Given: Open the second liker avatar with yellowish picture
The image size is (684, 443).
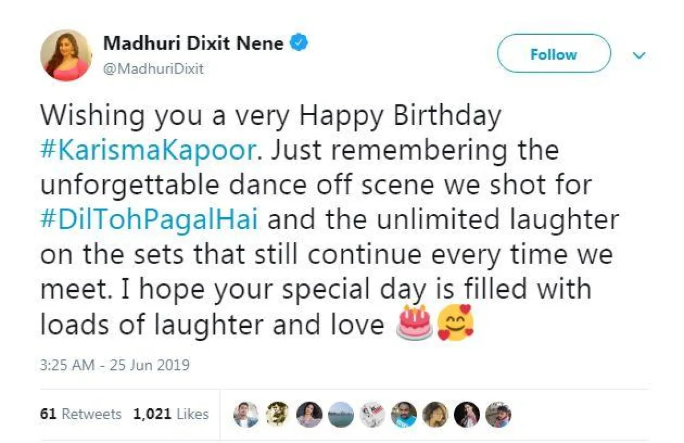Looking at the screenshot, I should point(278,415).
